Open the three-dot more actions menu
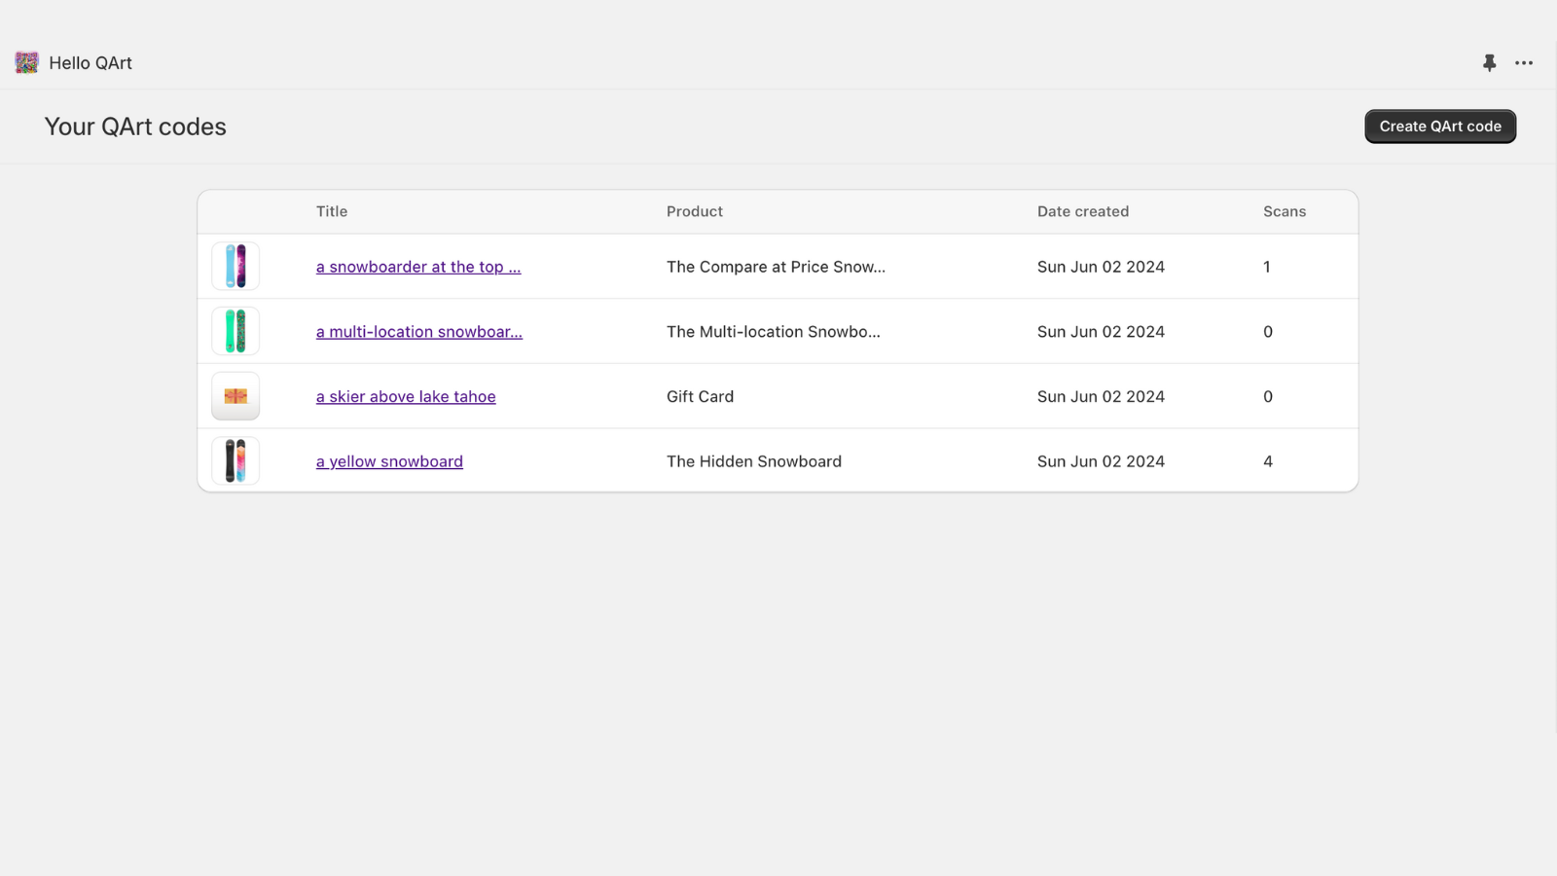 1524,63
